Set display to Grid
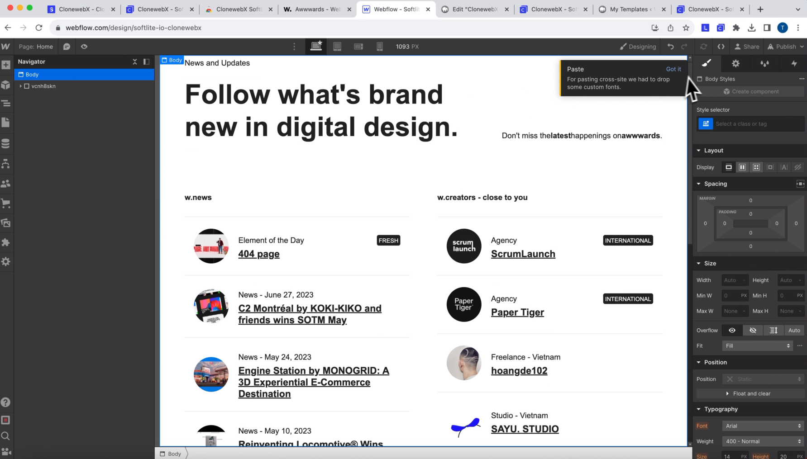 click(x=756, y=167)
